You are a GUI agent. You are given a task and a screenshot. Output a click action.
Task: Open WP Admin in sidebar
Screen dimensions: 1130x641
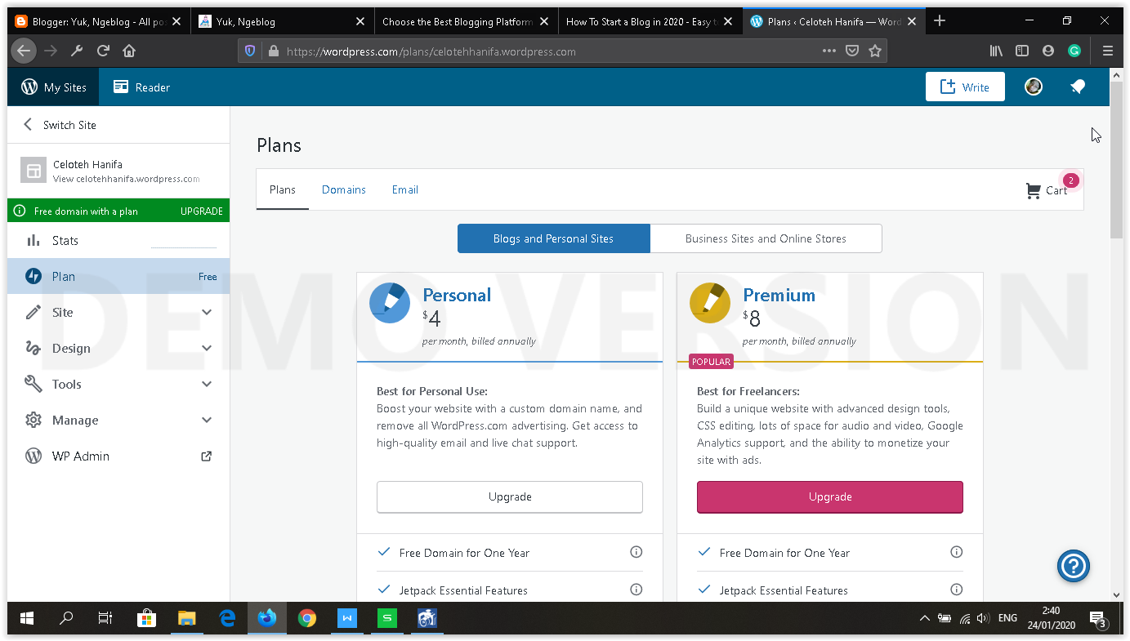(x=118, y=456)
